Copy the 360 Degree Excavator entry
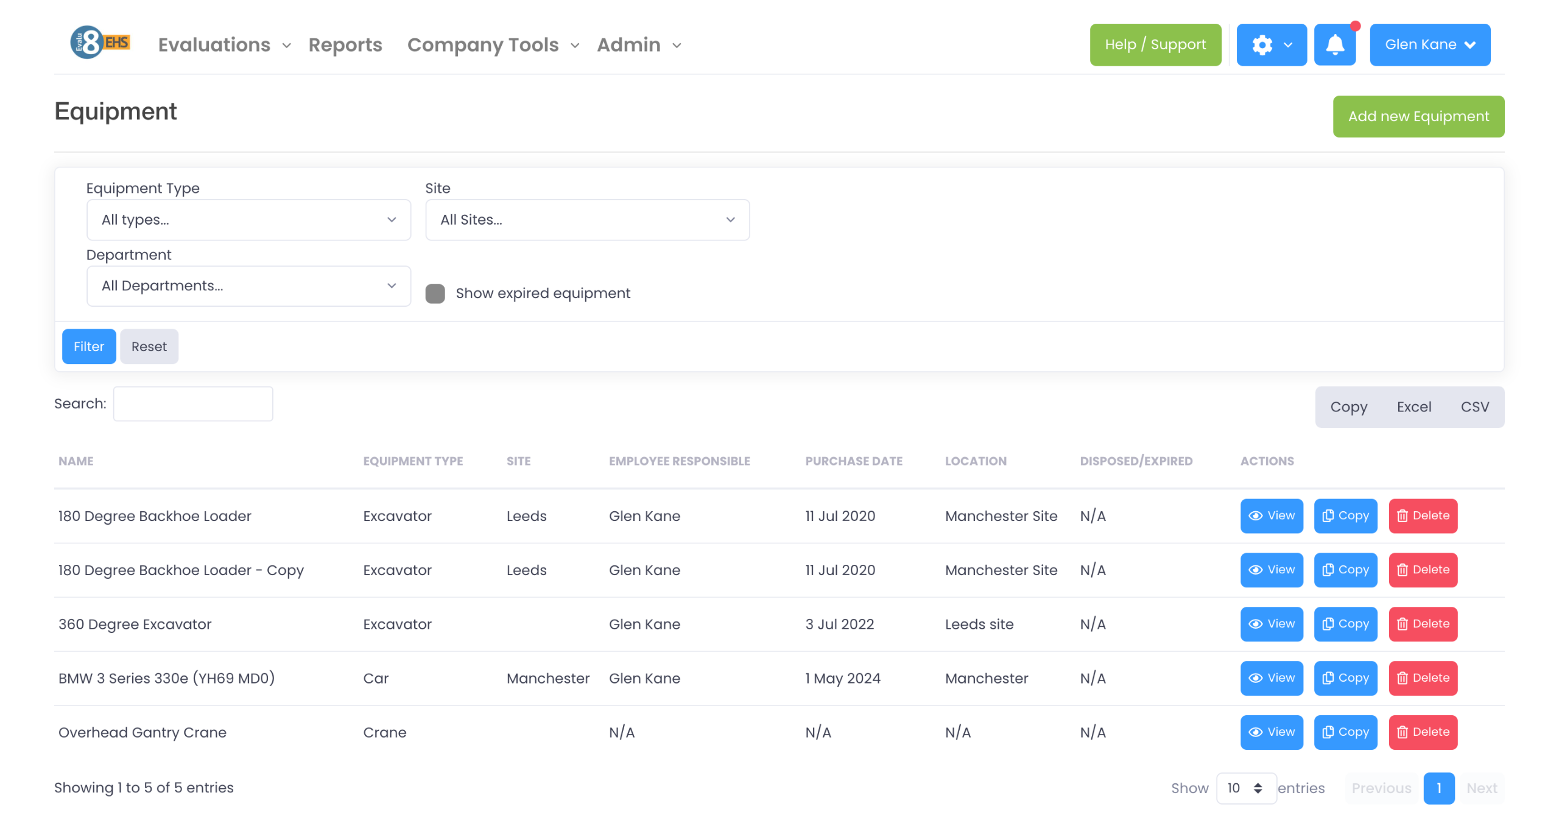The image size is (1559, 818). point(1345,624)
